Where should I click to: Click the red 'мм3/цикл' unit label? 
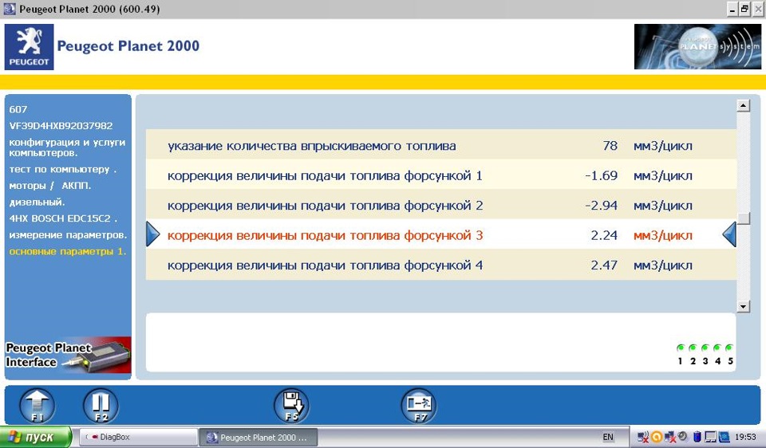663,236
